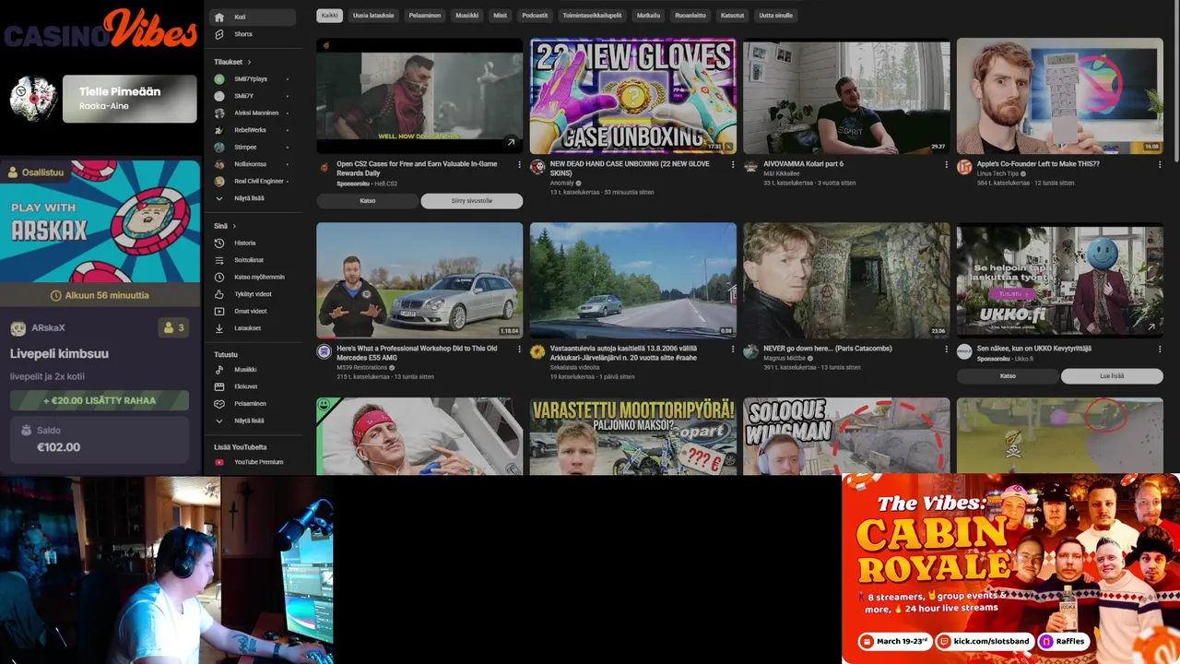Open Lataukset download icon
This screenshot has width=1180, height=664.
point(219,328)
